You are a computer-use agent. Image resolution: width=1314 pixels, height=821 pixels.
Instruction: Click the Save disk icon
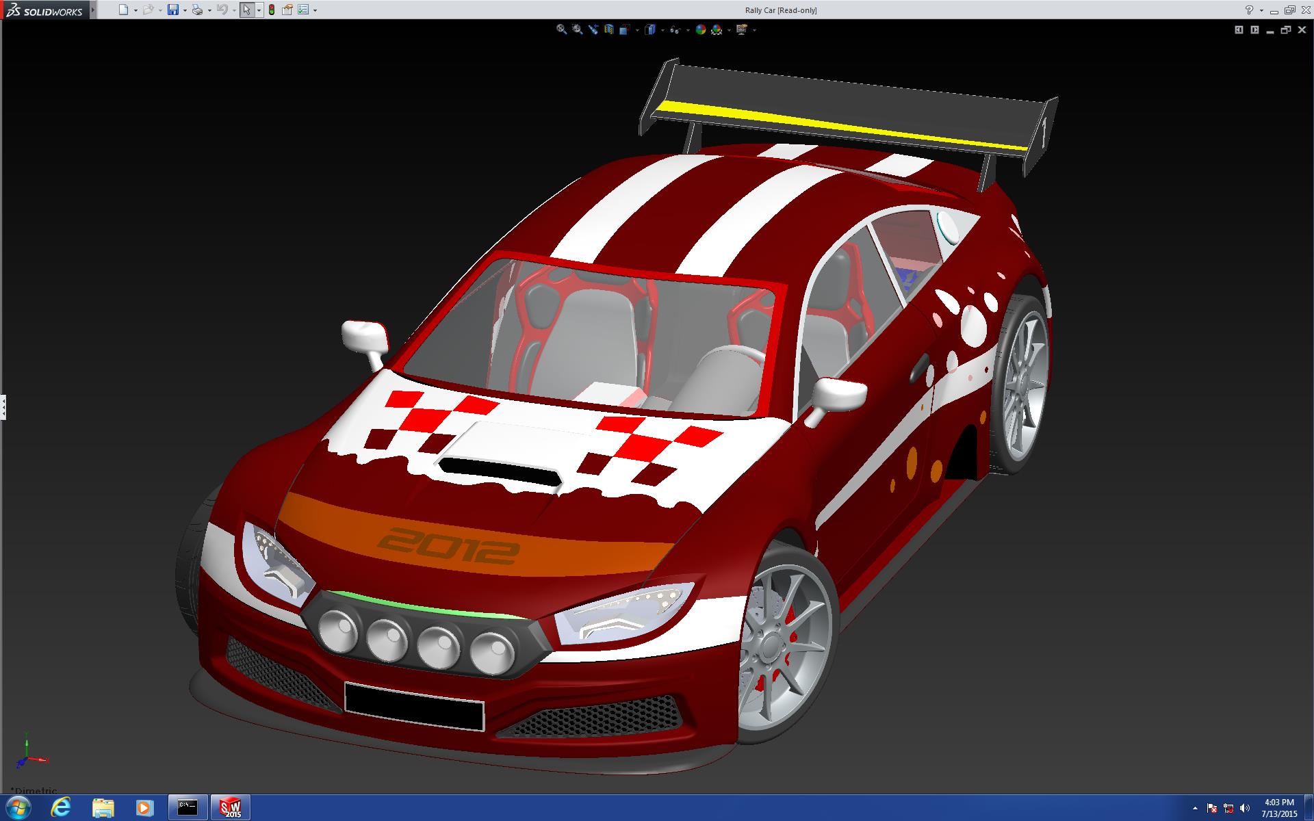tap(173, 10)
